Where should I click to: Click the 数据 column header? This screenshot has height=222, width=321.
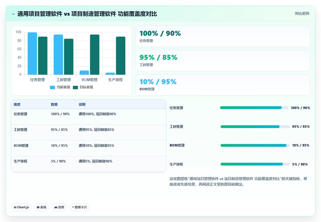pyautogui.click(x=54, y=104)
